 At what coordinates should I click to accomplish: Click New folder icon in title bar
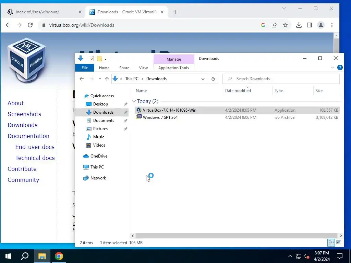[99, 59]
